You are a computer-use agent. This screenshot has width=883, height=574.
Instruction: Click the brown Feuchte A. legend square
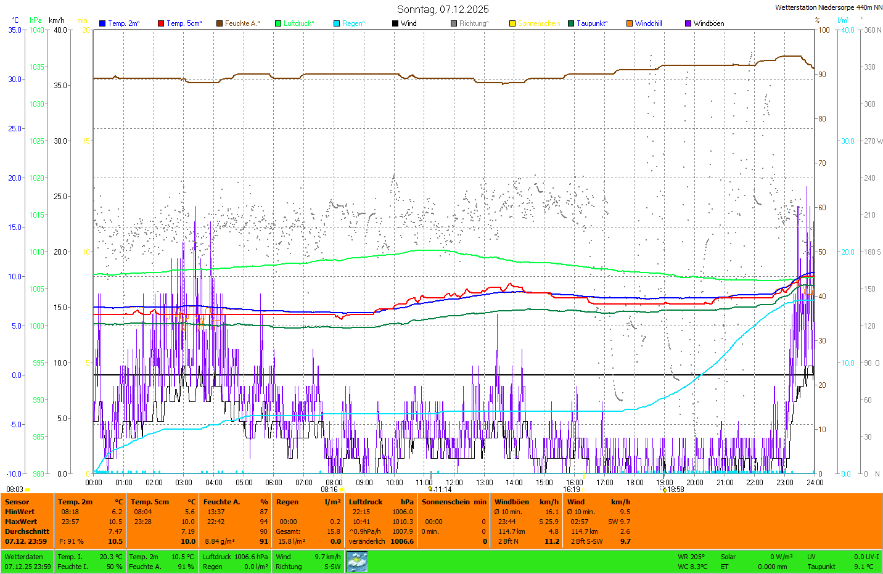(220, 23)
